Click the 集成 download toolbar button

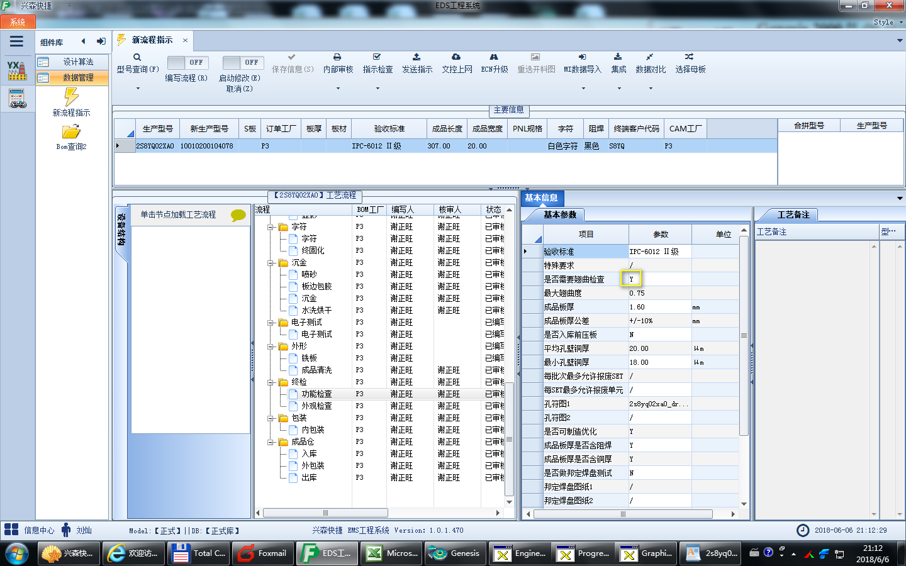tap(618, 64)
